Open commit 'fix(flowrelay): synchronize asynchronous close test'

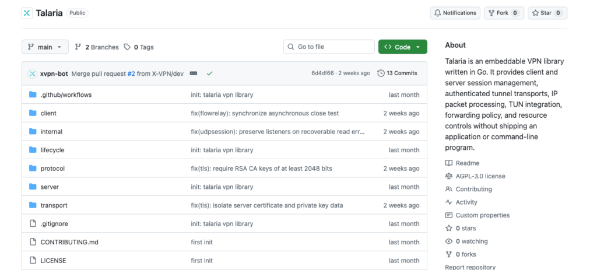(265, 113)
